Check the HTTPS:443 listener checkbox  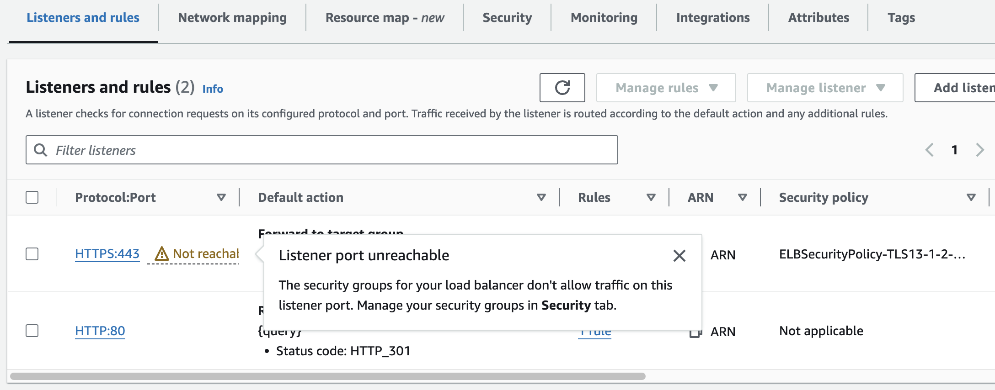[32, 254]
